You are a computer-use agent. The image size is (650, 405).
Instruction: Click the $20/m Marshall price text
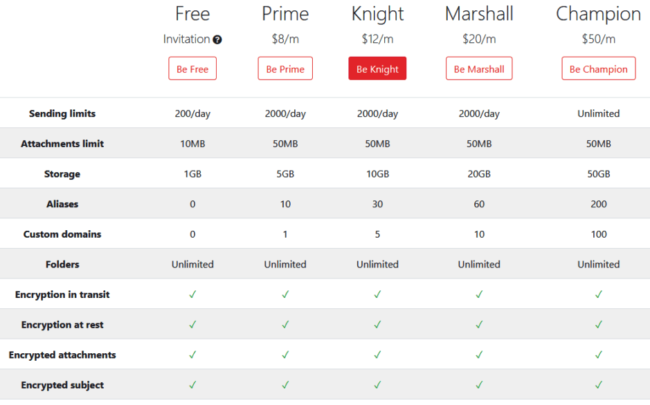pyautogui.click(x=479, y=39)
